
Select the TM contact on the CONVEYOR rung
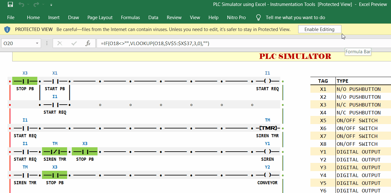[25, 175]
